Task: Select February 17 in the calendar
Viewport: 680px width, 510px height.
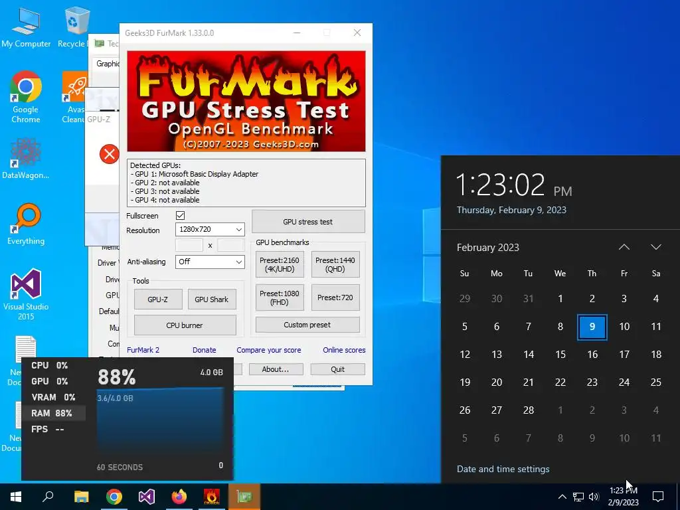Action: tap(624, 355)
